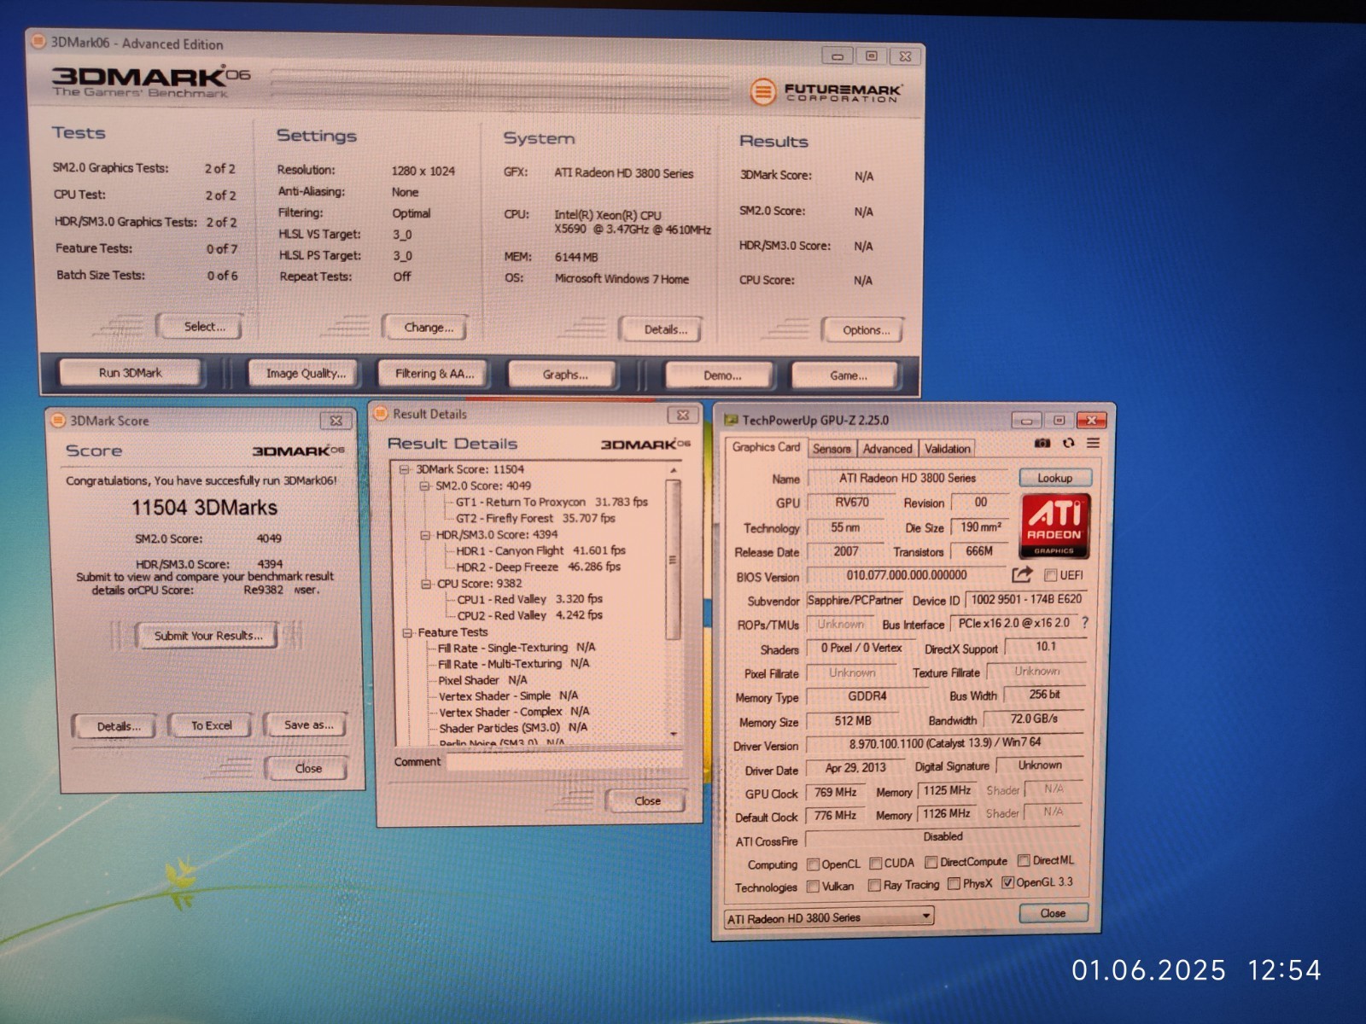
Task: Click Result Details window title icon
Action: tap(381, 413)
